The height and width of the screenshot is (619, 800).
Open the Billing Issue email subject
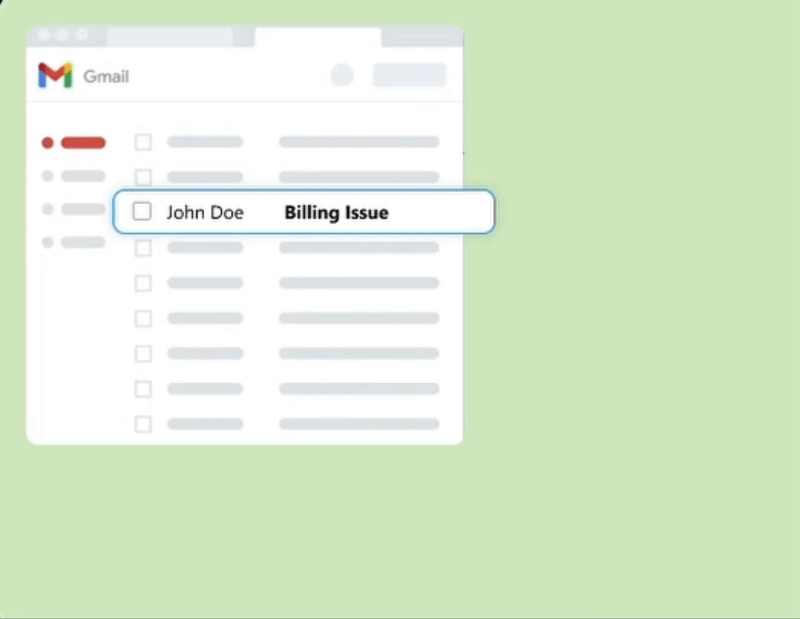(336, 212)
